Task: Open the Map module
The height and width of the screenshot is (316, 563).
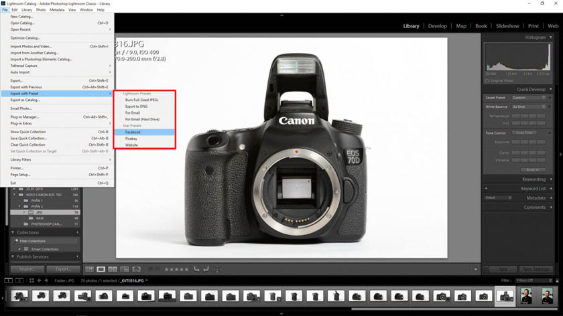Action: [x=461, y=26]
